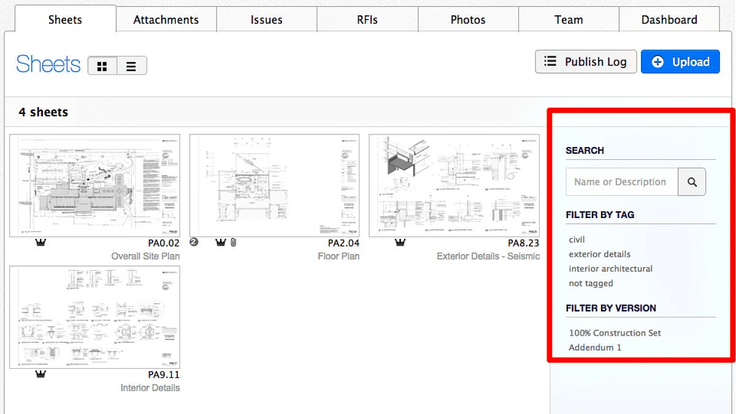Open the Photos tab
This screenshot has width=736, height=414.
click(468, 20)
